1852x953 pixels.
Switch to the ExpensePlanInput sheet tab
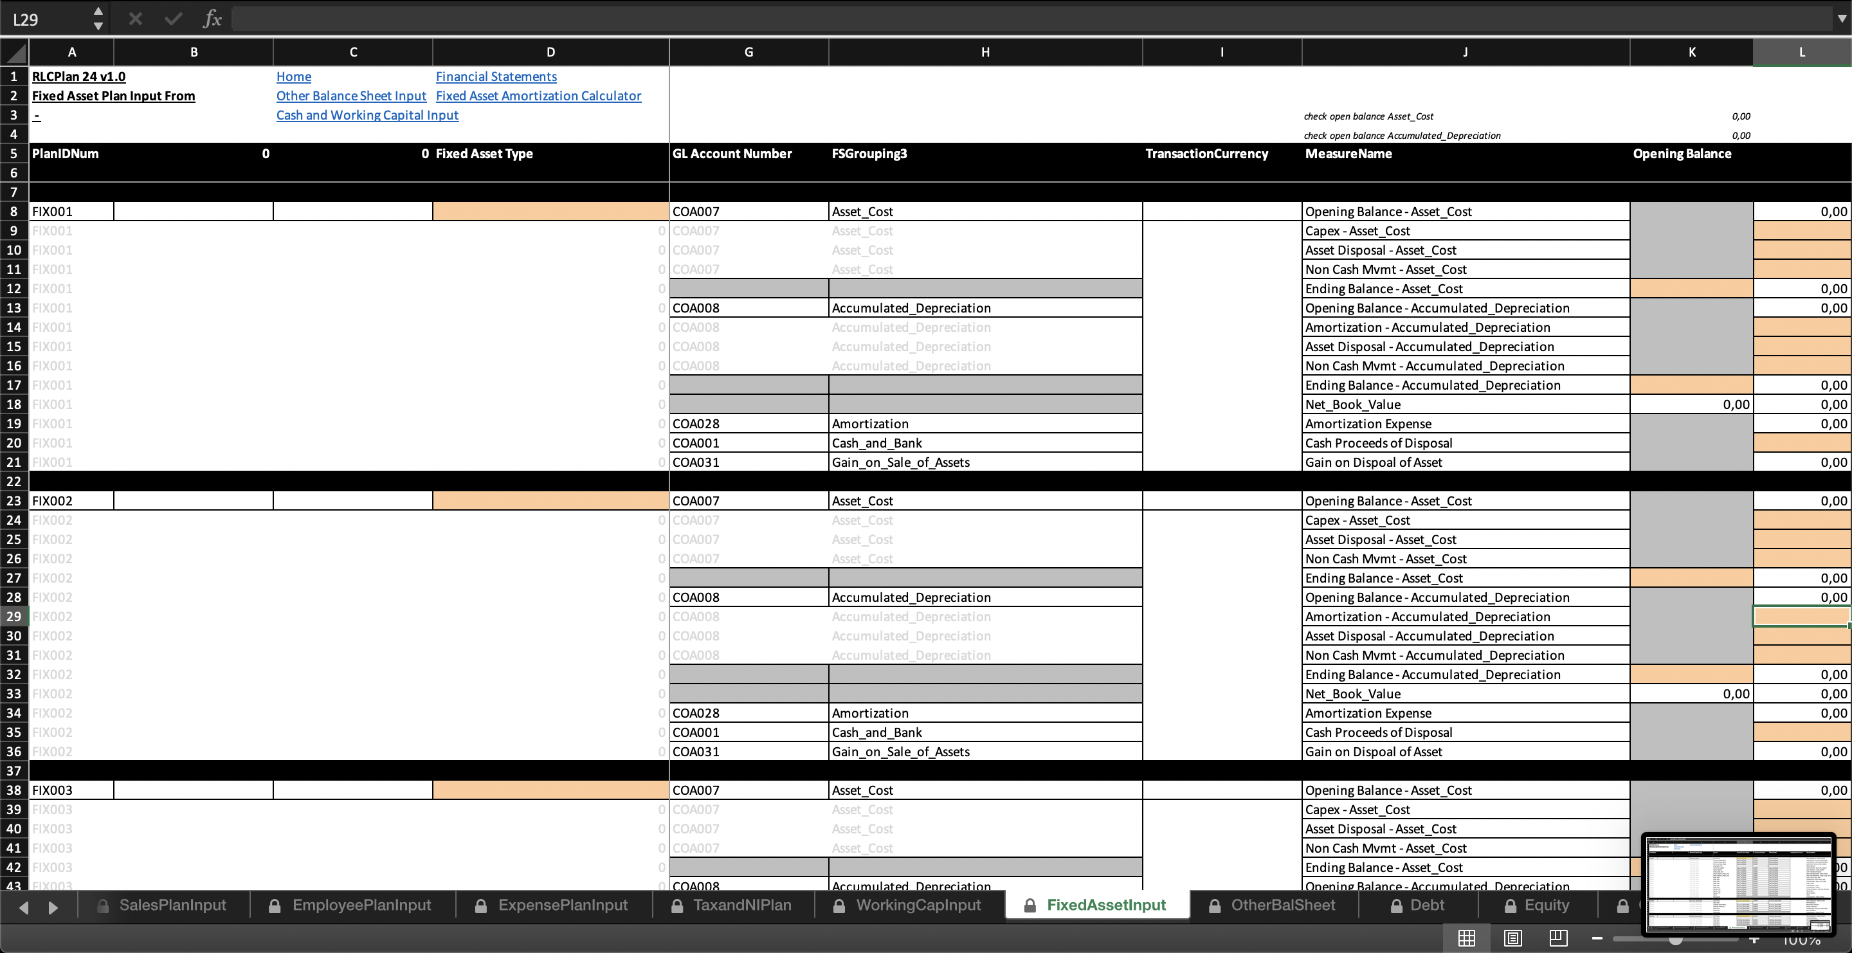coord(552,905)
